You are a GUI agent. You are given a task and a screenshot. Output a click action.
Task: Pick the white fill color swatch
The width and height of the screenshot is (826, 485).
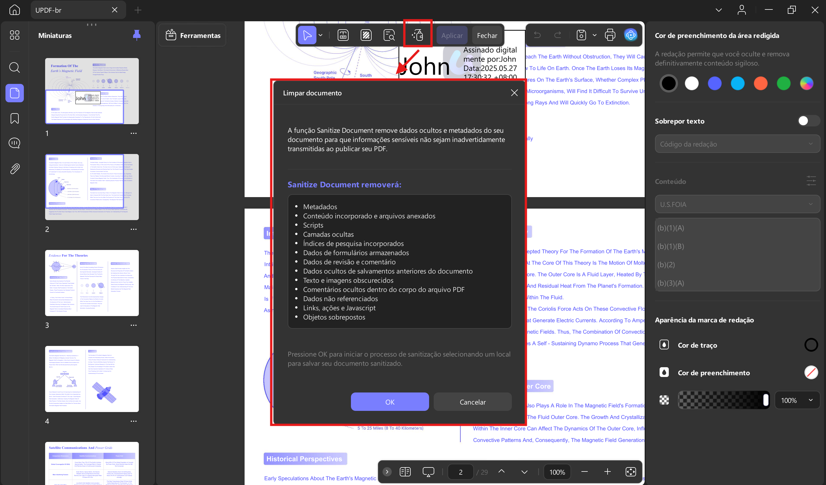(x=691, y=83)
